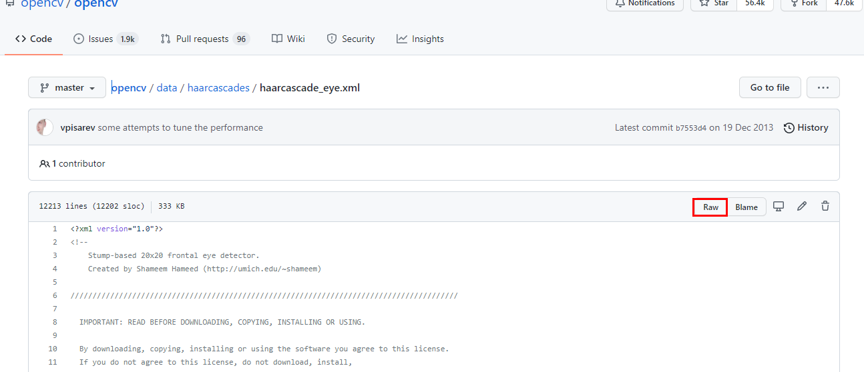Open commit hash b7553d4

pos(691,128)
